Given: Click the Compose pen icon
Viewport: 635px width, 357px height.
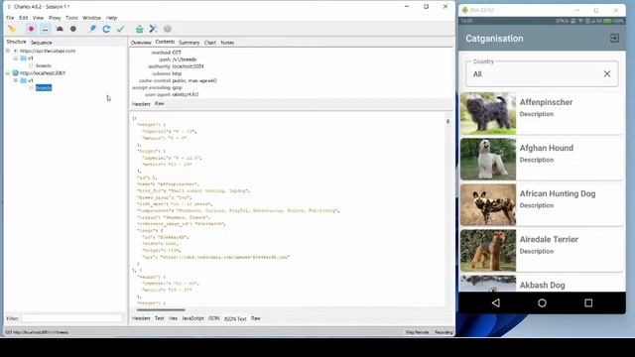Looking at the screenshot, I should tap(92, 29).
